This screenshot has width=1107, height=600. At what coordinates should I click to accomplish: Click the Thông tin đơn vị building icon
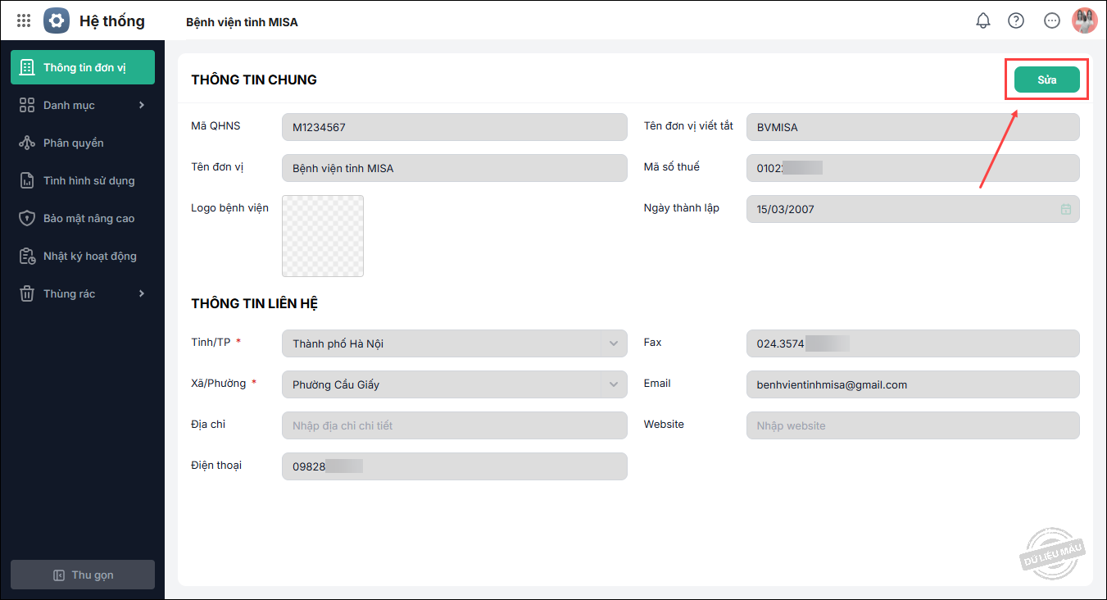[x=27, y=67]
